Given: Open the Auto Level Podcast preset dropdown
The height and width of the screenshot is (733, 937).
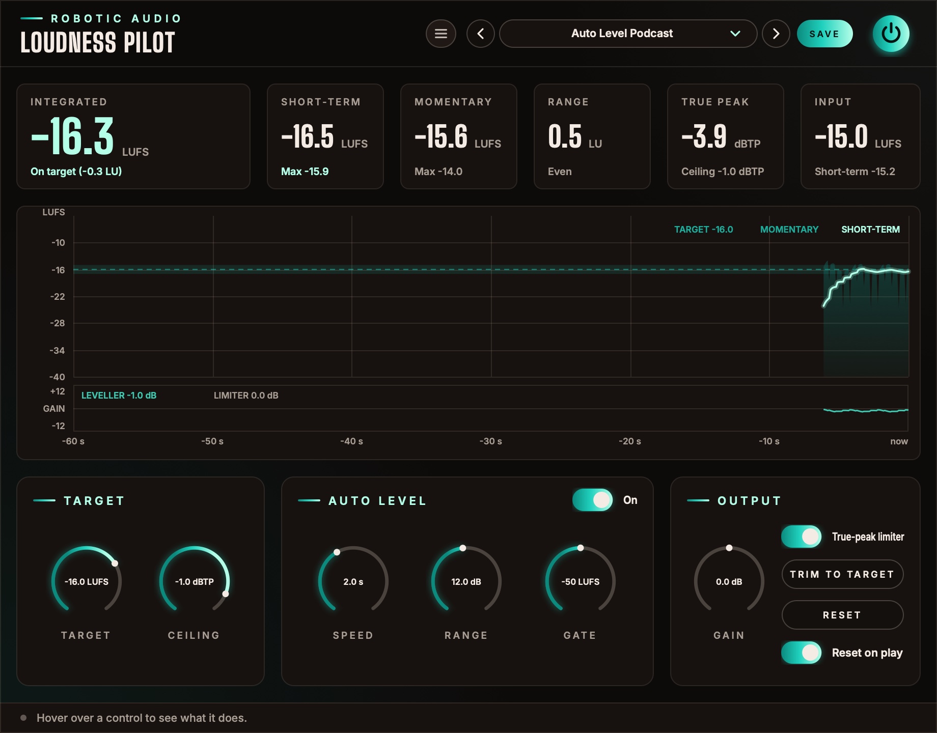Looking at the screenshot, I should click(628, 34).
